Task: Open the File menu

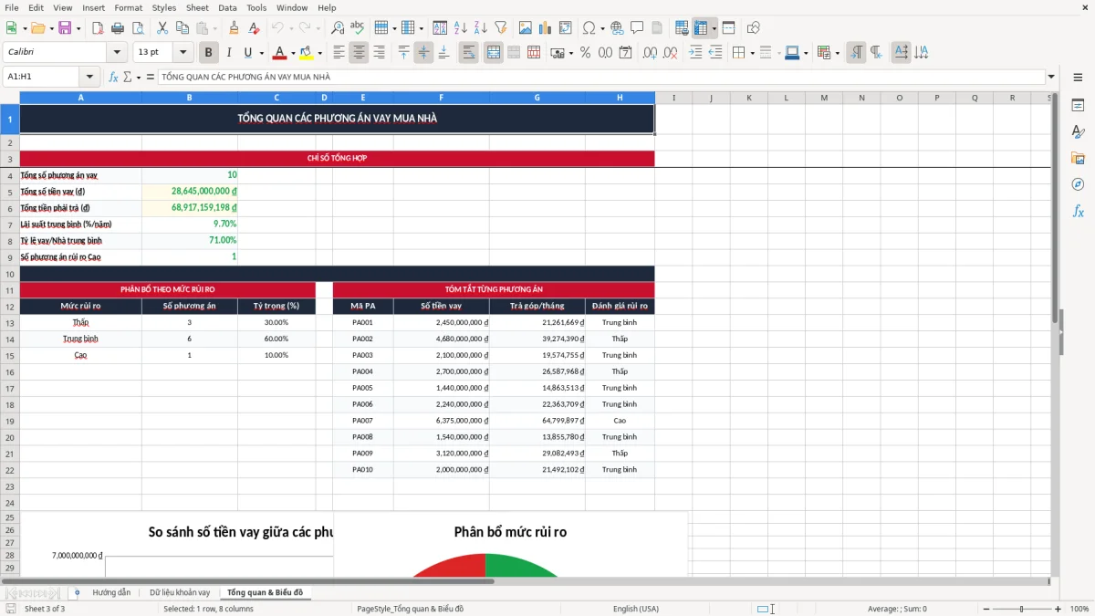Action: pos(11,7)
